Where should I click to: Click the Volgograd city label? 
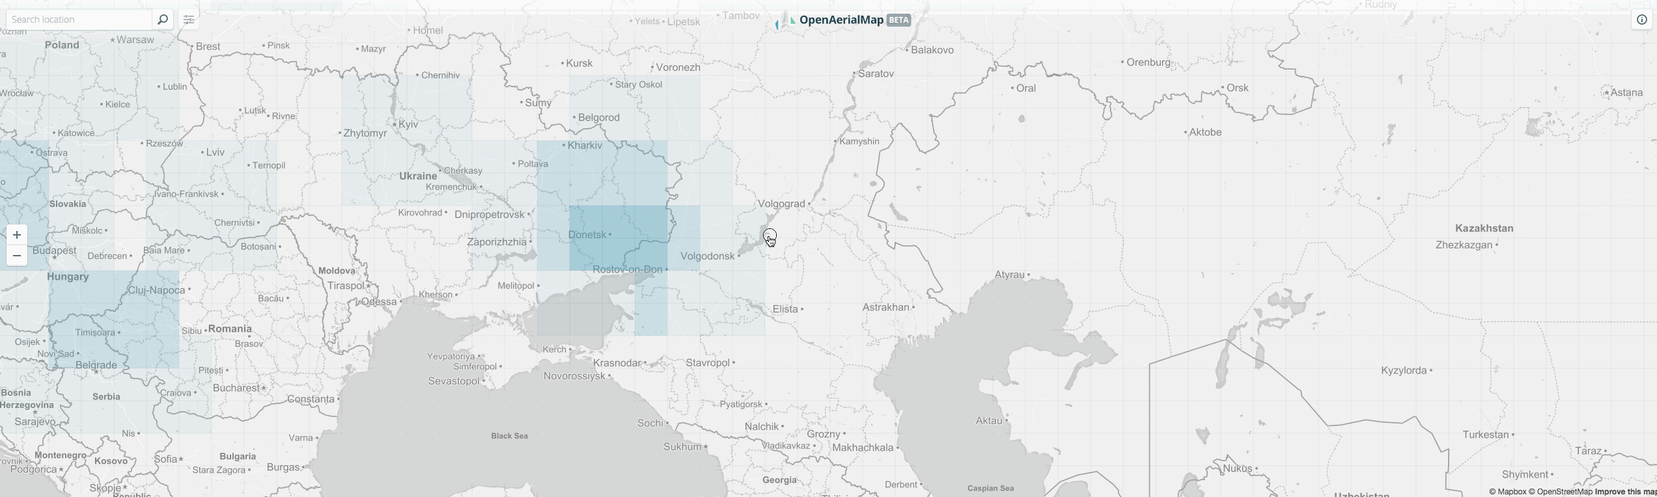[x=781, y=204]
